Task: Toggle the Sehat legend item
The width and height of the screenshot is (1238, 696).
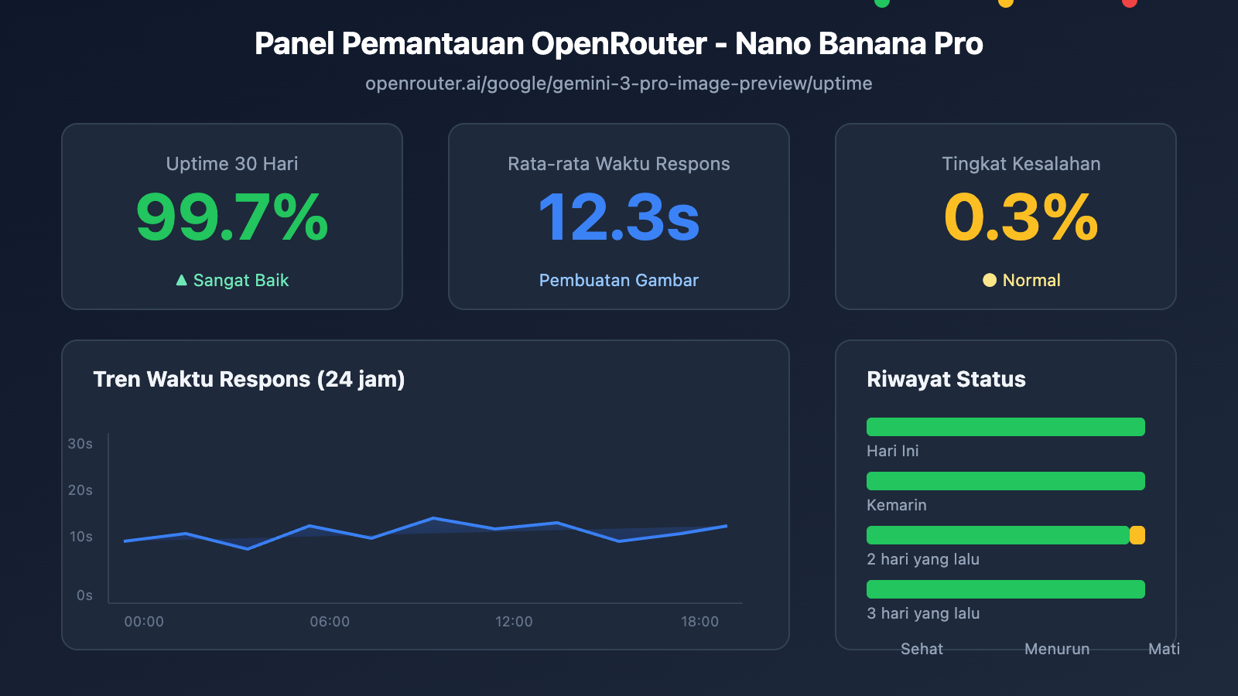Action: (x=922, y=649)
